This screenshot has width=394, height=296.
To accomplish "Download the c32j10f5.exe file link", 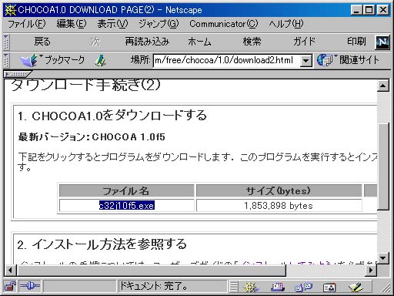I will [127, 206].
